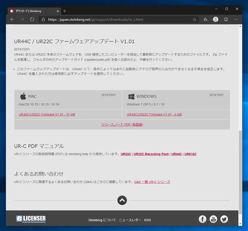Go back with the browser back arrow

(x=12, y=19)
